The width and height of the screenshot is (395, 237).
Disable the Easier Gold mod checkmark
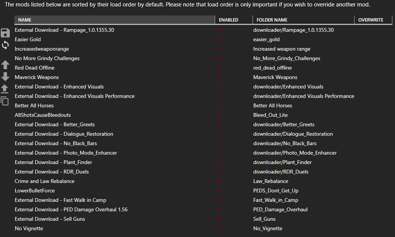point(219,39)
